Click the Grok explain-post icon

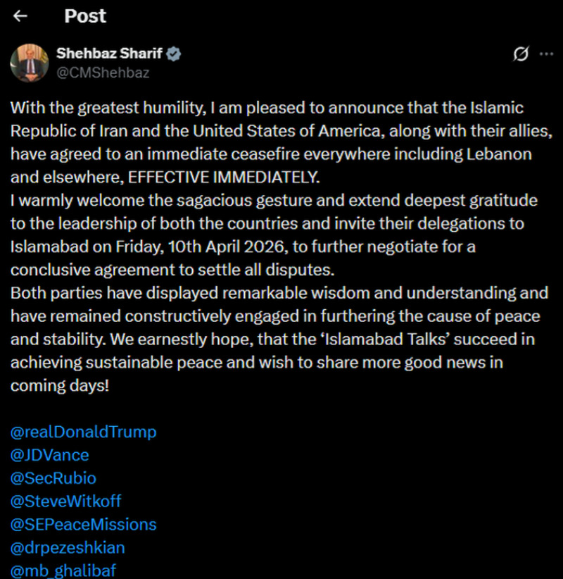coord(521,54)
